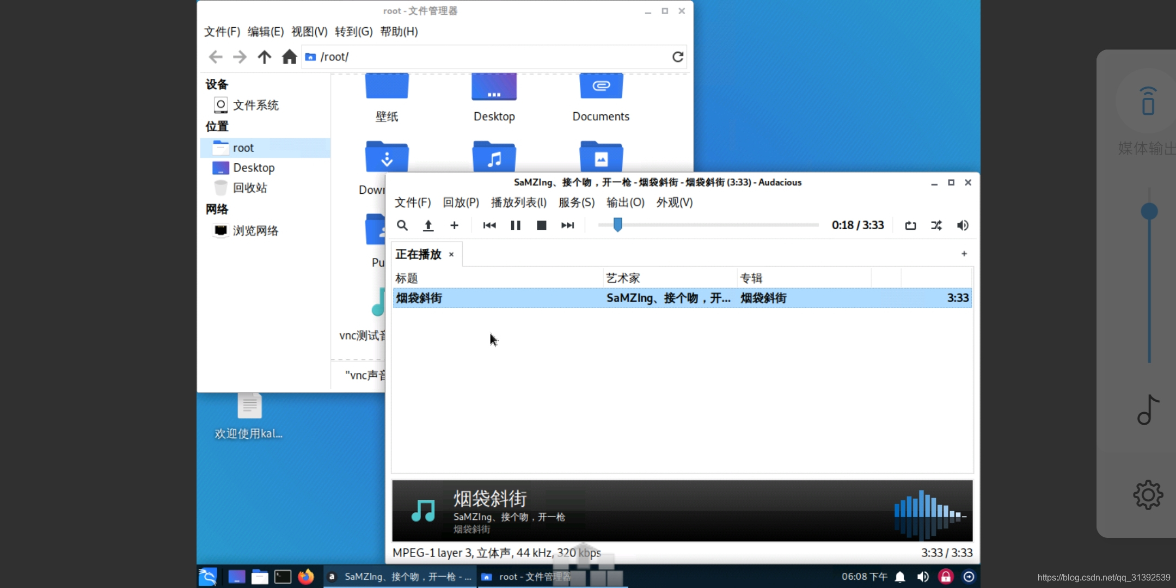Select the 正在播放 playlist tab
The height and width of the screenshot is (588, 1176).
[418, 254]
